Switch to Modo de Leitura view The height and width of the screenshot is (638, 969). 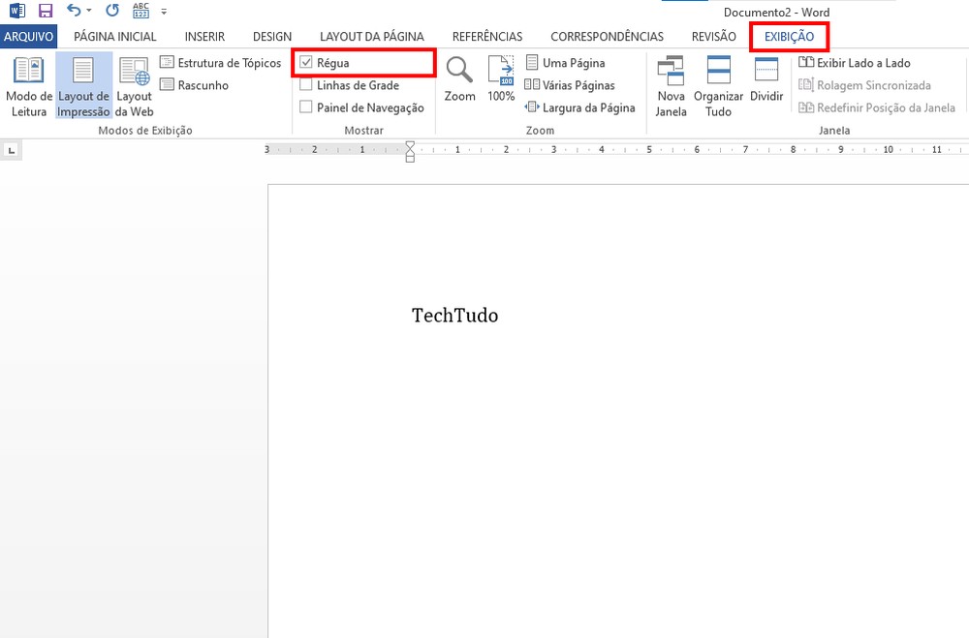pyautogui.click(x=28, y=86)
